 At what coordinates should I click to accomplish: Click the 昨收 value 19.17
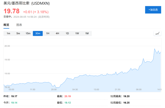click(x=15, y=96)
